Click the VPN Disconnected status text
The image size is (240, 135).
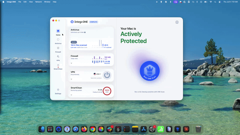tap(75, 74)
